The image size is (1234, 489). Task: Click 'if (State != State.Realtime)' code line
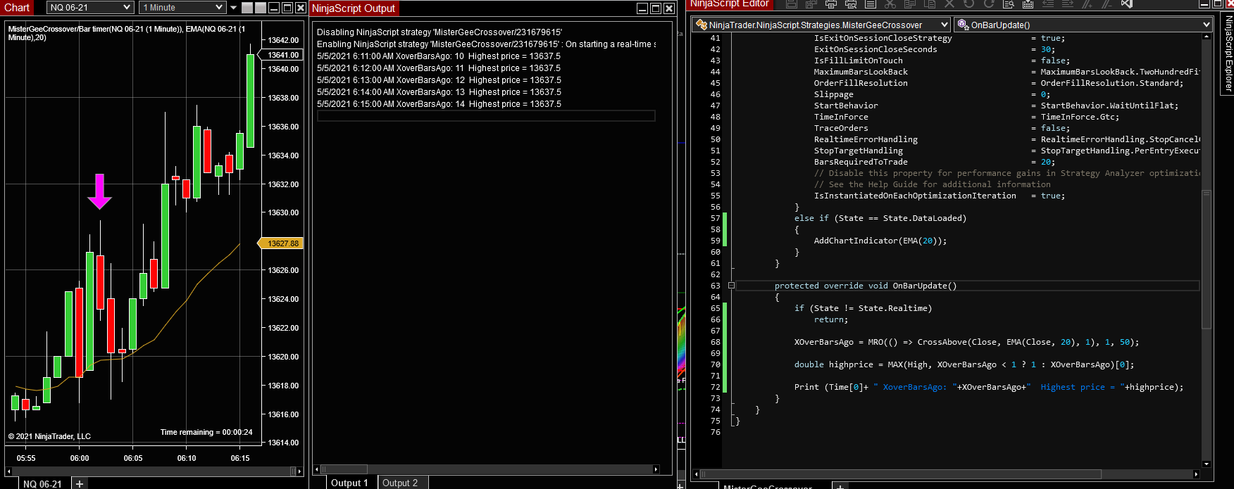point(863,308)
